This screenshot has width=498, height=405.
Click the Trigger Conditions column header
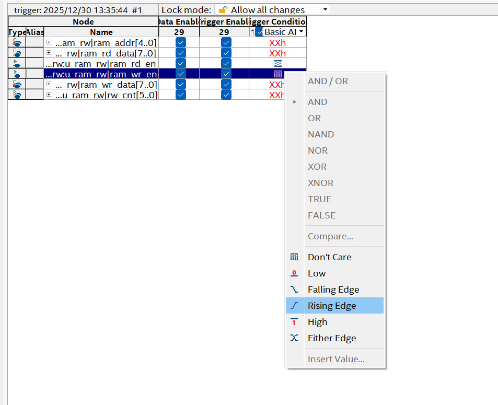click(278, 21)
